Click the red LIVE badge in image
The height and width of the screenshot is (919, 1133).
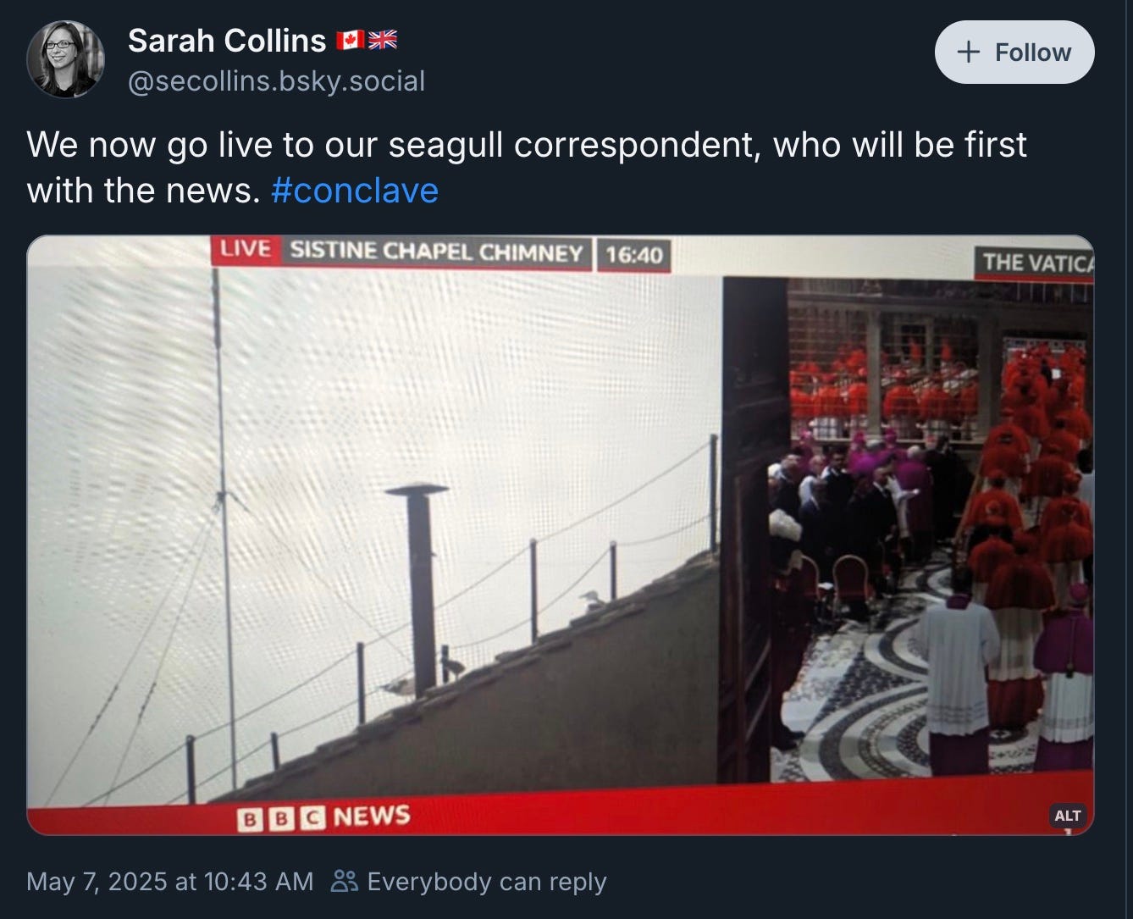(x=246, y=250)
